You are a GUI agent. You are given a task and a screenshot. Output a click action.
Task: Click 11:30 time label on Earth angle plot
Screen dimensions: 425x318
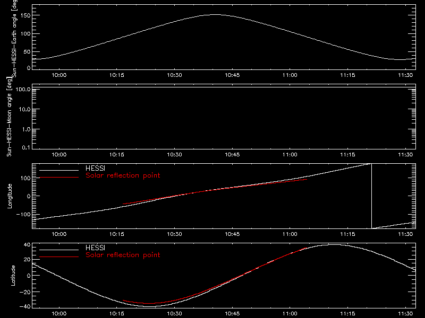pyautogui.click(x=405, y=75)
